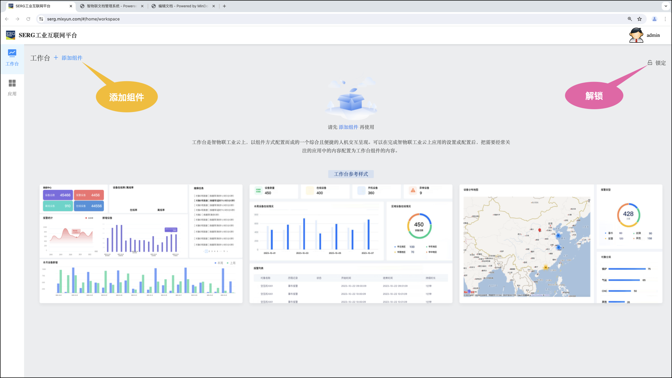Open browser zoom magnifier icon

pyautogui.click(x=630, y=19)
